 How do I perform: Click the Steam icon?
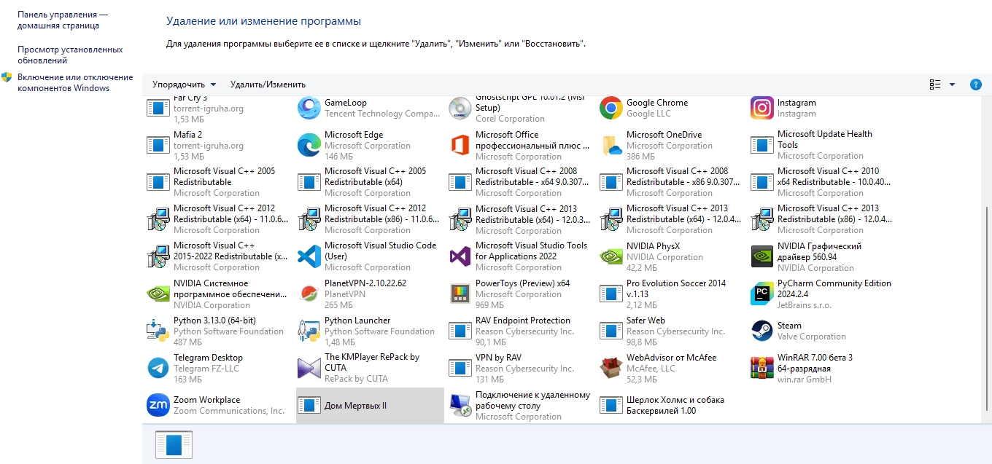click(762, 331)
